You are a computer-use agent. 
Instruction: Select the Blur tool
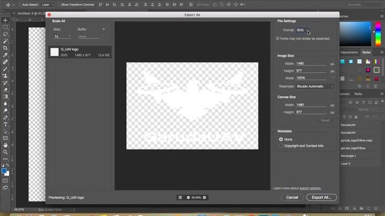click(5, 104)
